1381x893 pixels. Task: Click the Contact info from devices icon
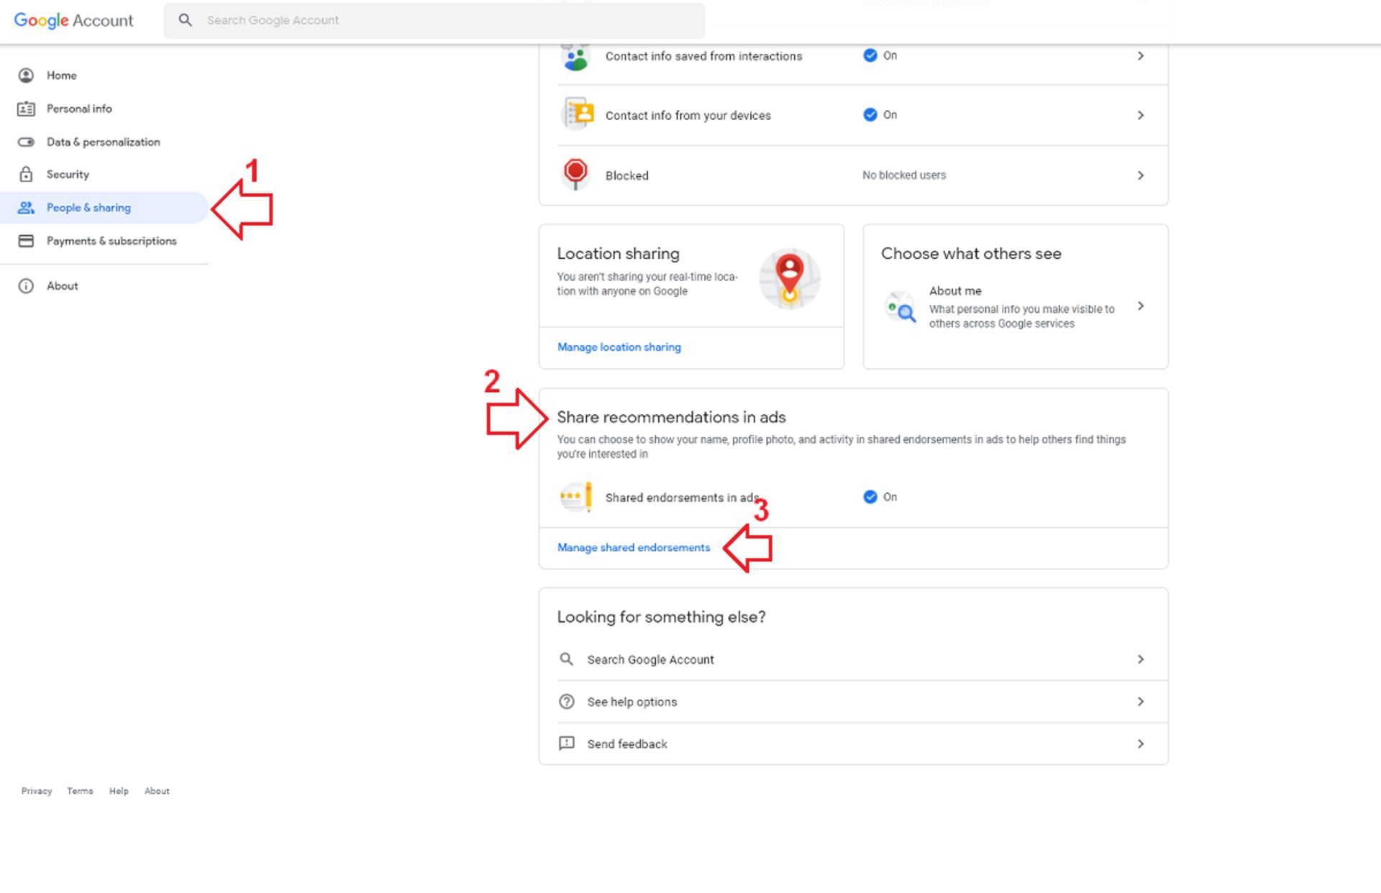click(x=578, y=114)
